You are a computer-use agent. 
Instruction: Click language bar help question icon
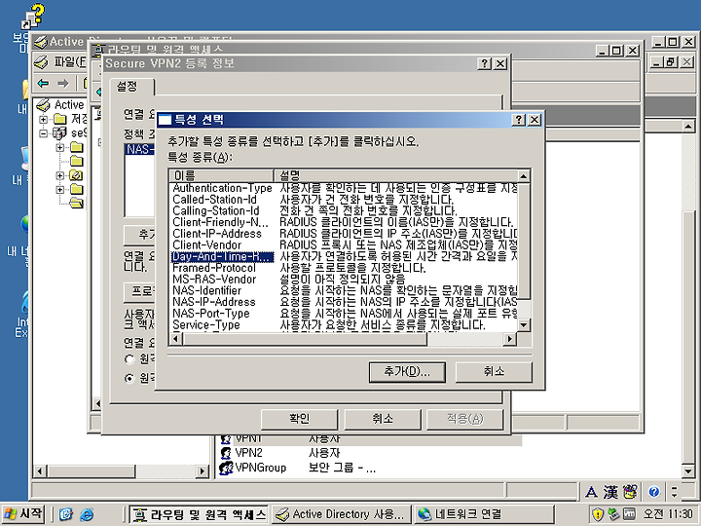coord(653,492)
